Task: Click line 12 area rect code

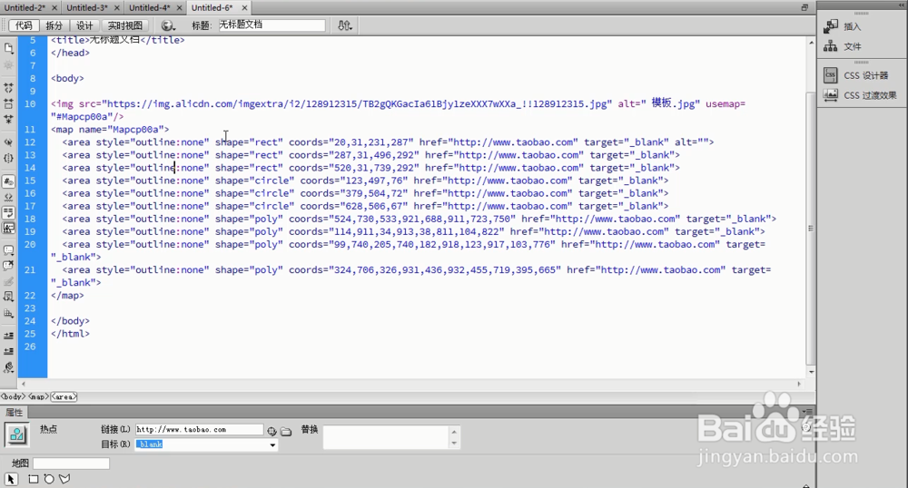Action: click(388, 142)
